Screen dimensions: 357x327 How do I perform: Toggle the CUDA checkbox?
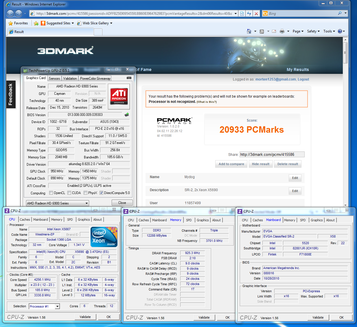[69, 193]
